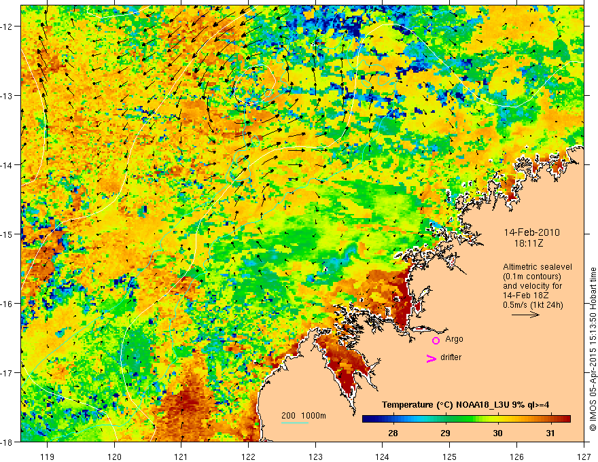Click the '127' longitude axis label
The width and height of the screenshot is (598, 462).
click(584, 457)
